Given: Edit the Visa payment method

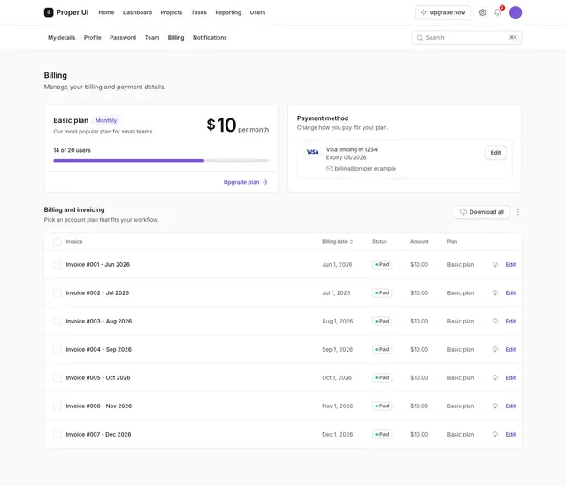Looking at the screenshot, I should 495,153.
